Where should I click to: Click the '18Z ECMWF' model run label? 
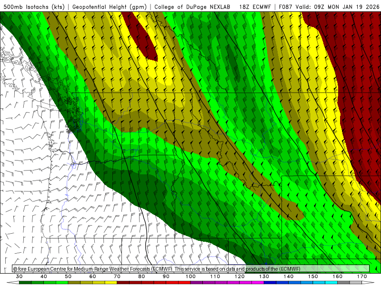[255, 7]
